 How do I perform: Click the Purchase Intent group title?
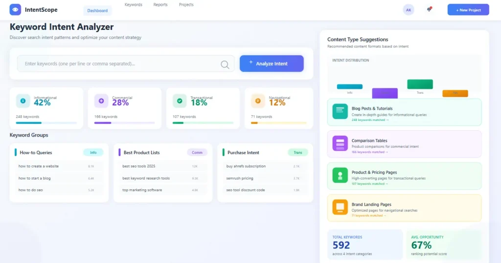click(x=243, y=153)
